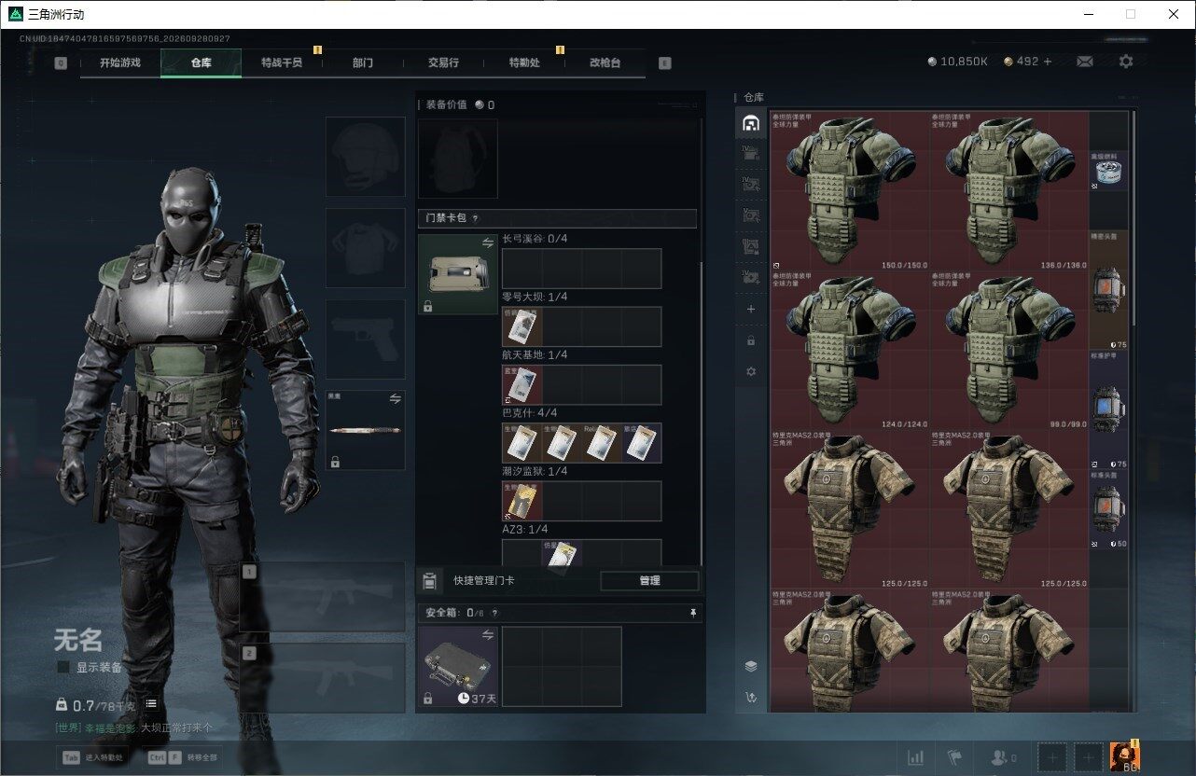
Task: Toggle swap arrows on the 门禁卡包 case
Action: [x=487, y=242]
